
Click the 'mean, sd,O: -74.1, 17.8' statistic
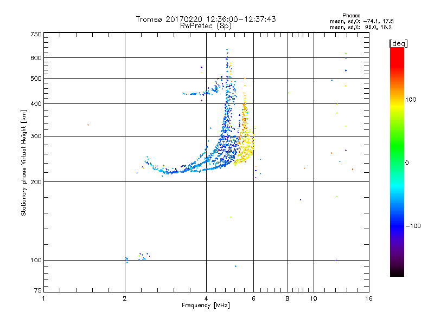361,21
